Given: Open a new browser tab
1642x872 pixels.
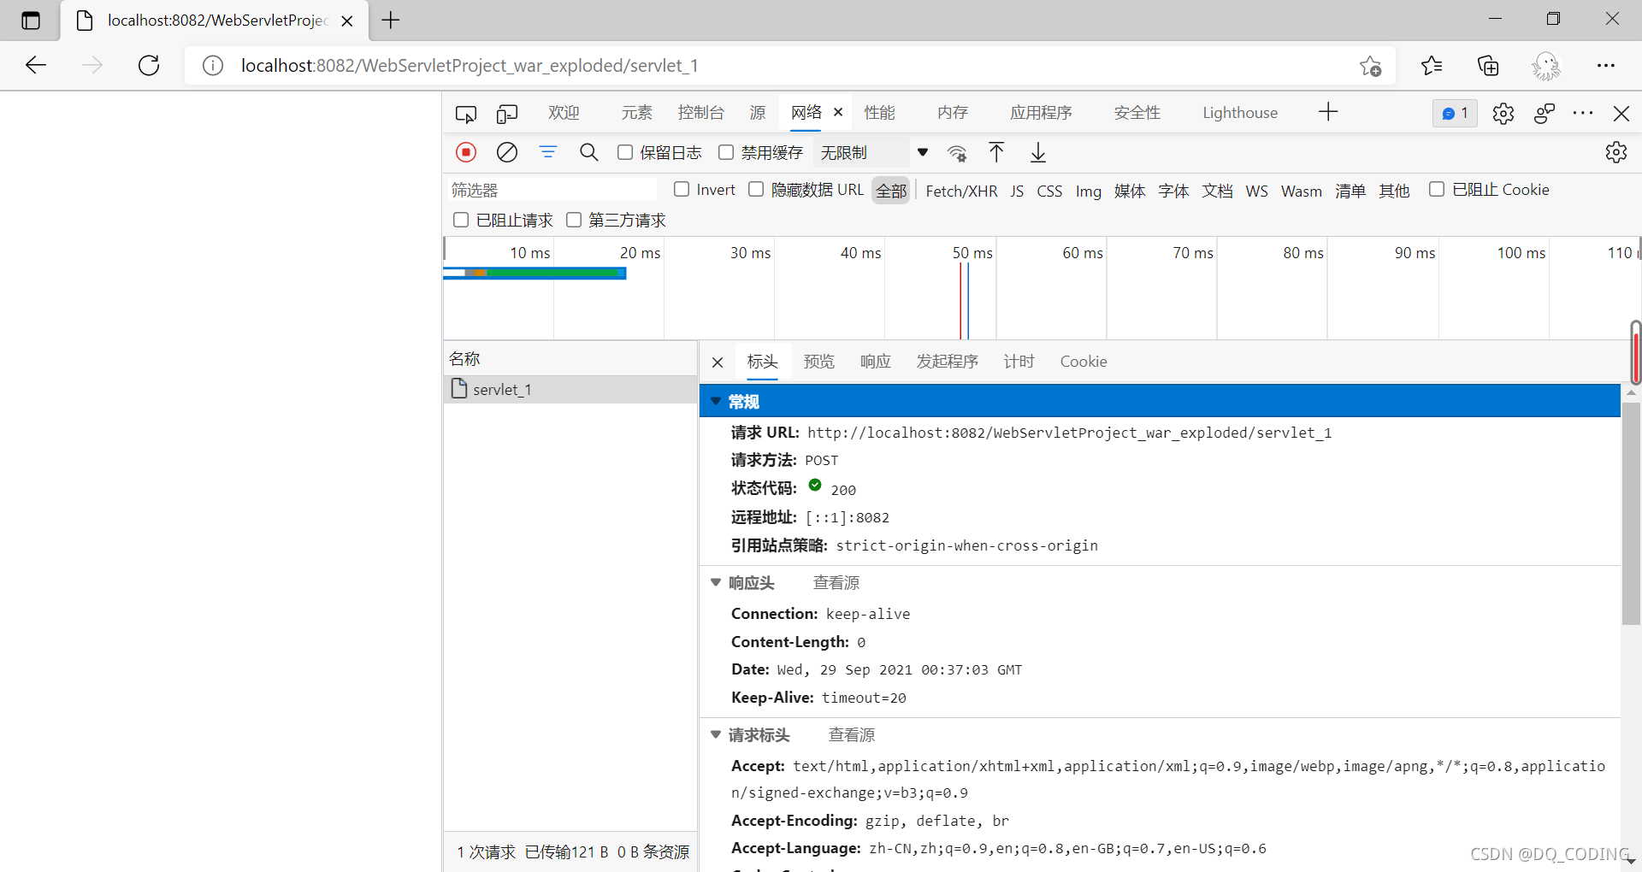Looking at the screenshot, I should [x=391, y=21].
